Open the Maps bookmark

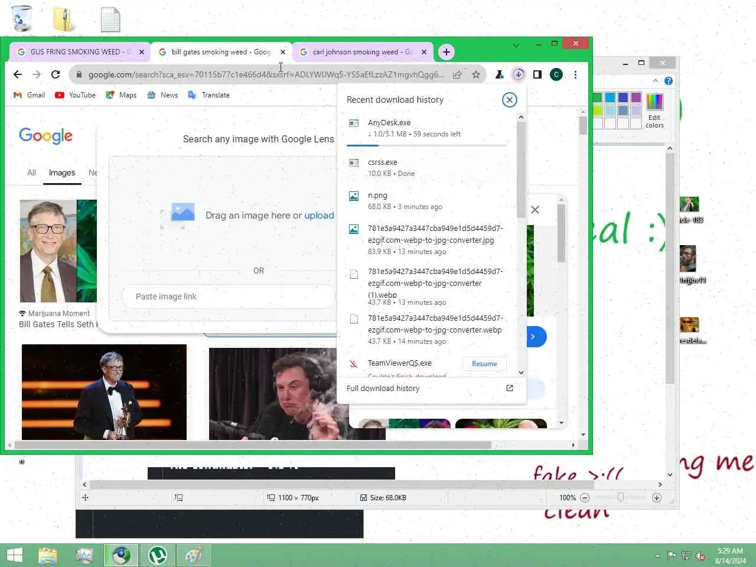click(121, 95)
